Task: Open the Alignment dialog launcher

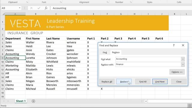Action: tap(108, 2)
